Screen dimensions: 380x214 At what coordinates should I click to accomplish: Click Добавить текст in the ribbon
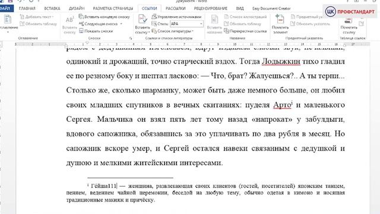coord(37,17)
